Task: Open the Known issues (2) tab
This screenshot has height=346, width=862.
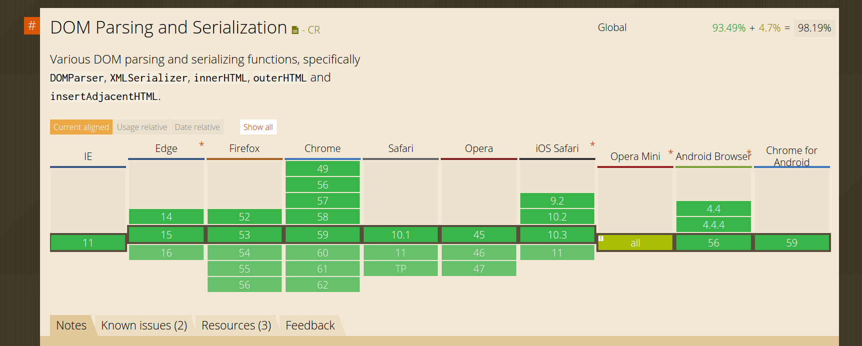Action: point(144,325)
